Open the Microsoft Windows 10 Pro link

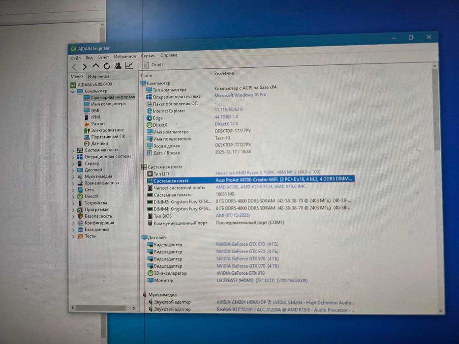point(241,95)
